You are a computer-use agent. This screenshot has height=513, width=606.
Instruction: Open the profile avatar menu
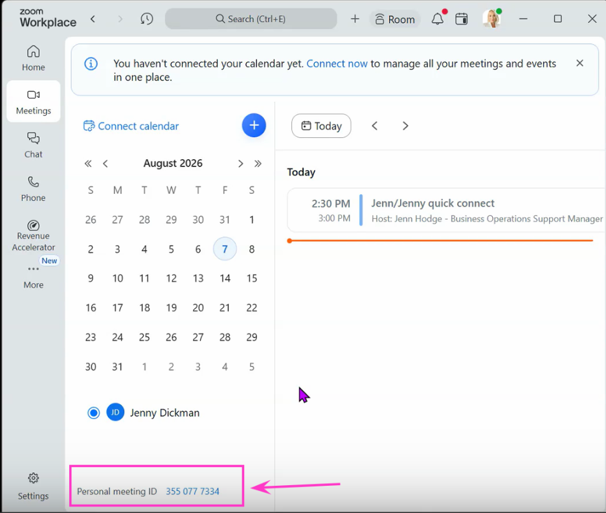(x=491, y=19)
